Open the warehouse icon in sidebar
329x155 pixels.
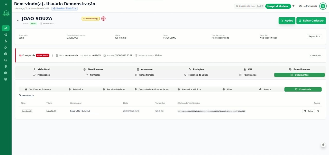(6, 54)
